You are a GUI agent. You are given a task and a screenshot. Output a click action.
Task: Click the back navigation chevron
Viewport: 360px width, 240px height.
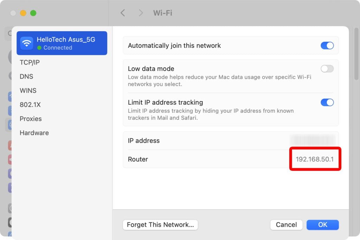point(123,13)
